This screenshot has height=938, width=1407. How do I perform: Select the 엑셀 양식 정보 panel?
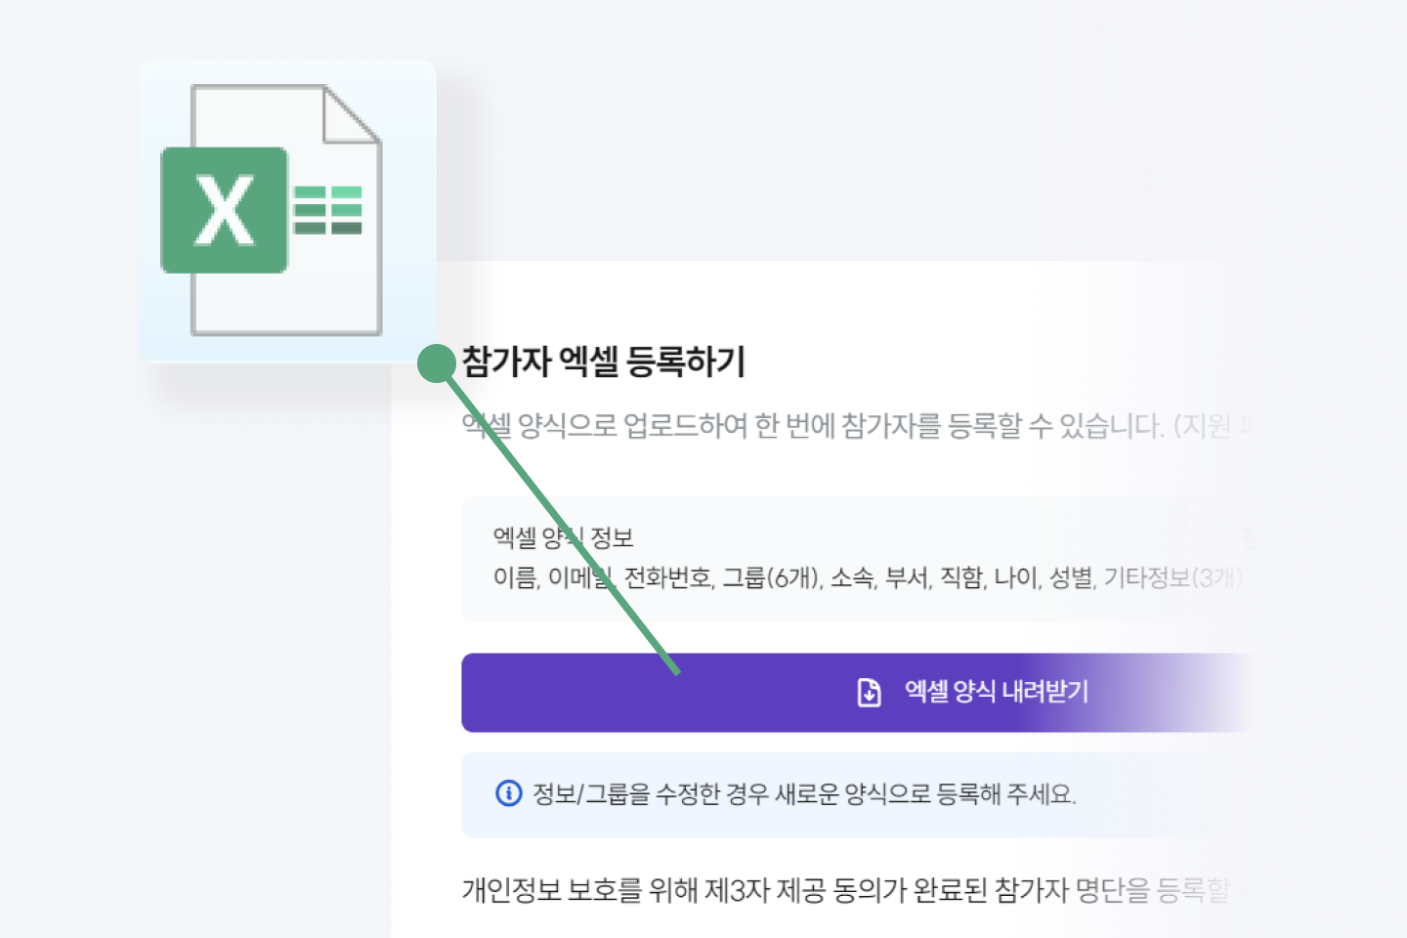click(x=850, y=558)
